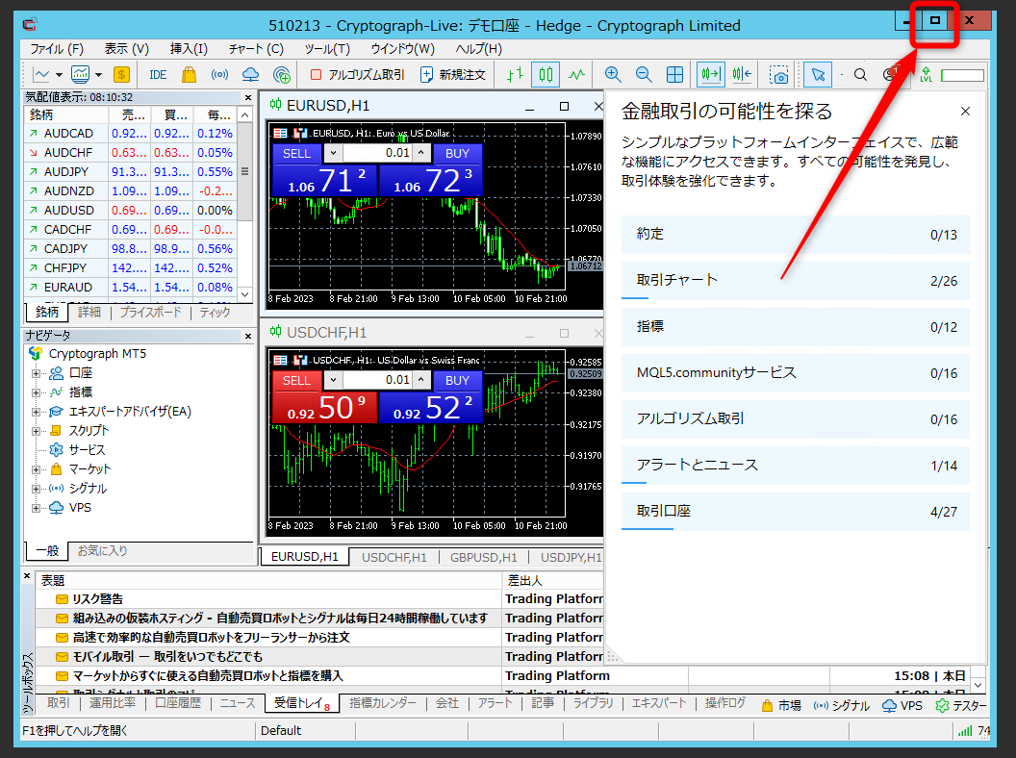Select the 指標カレンダー toolbox tab
The width and height of the screenshot is (1016, 758).
383,703
